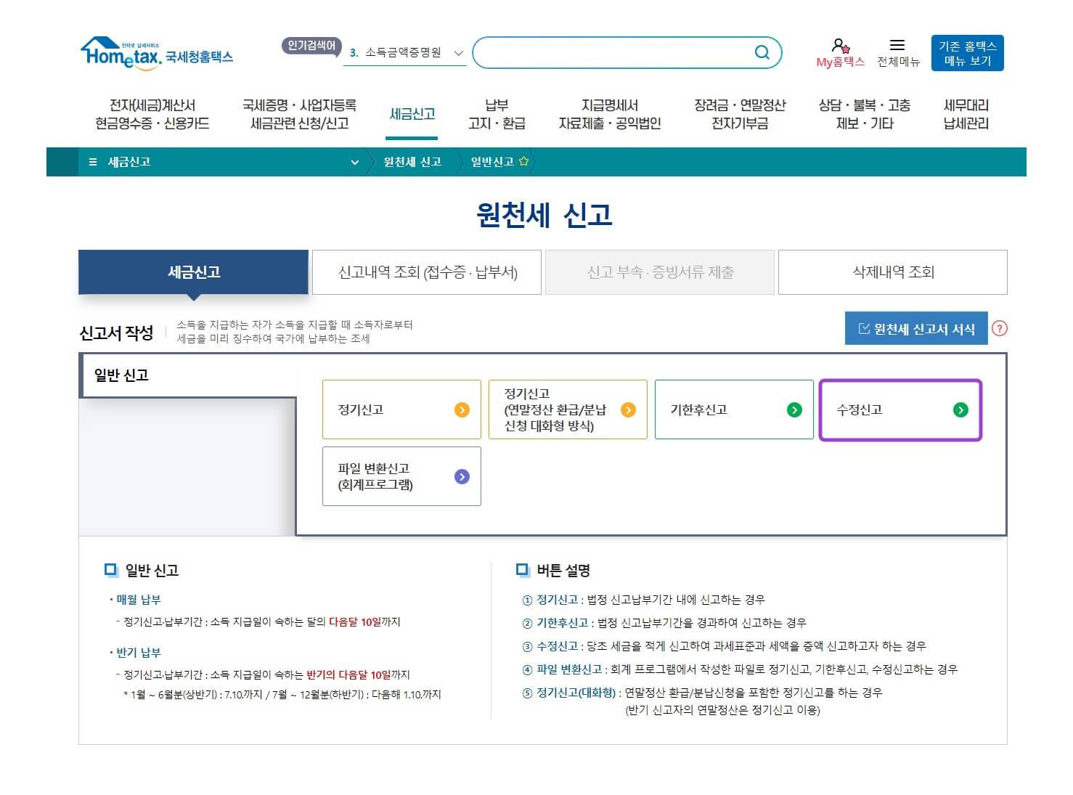Click into the search input field
The width and height of the screenshot is (1073, 795).
point(613,53)
